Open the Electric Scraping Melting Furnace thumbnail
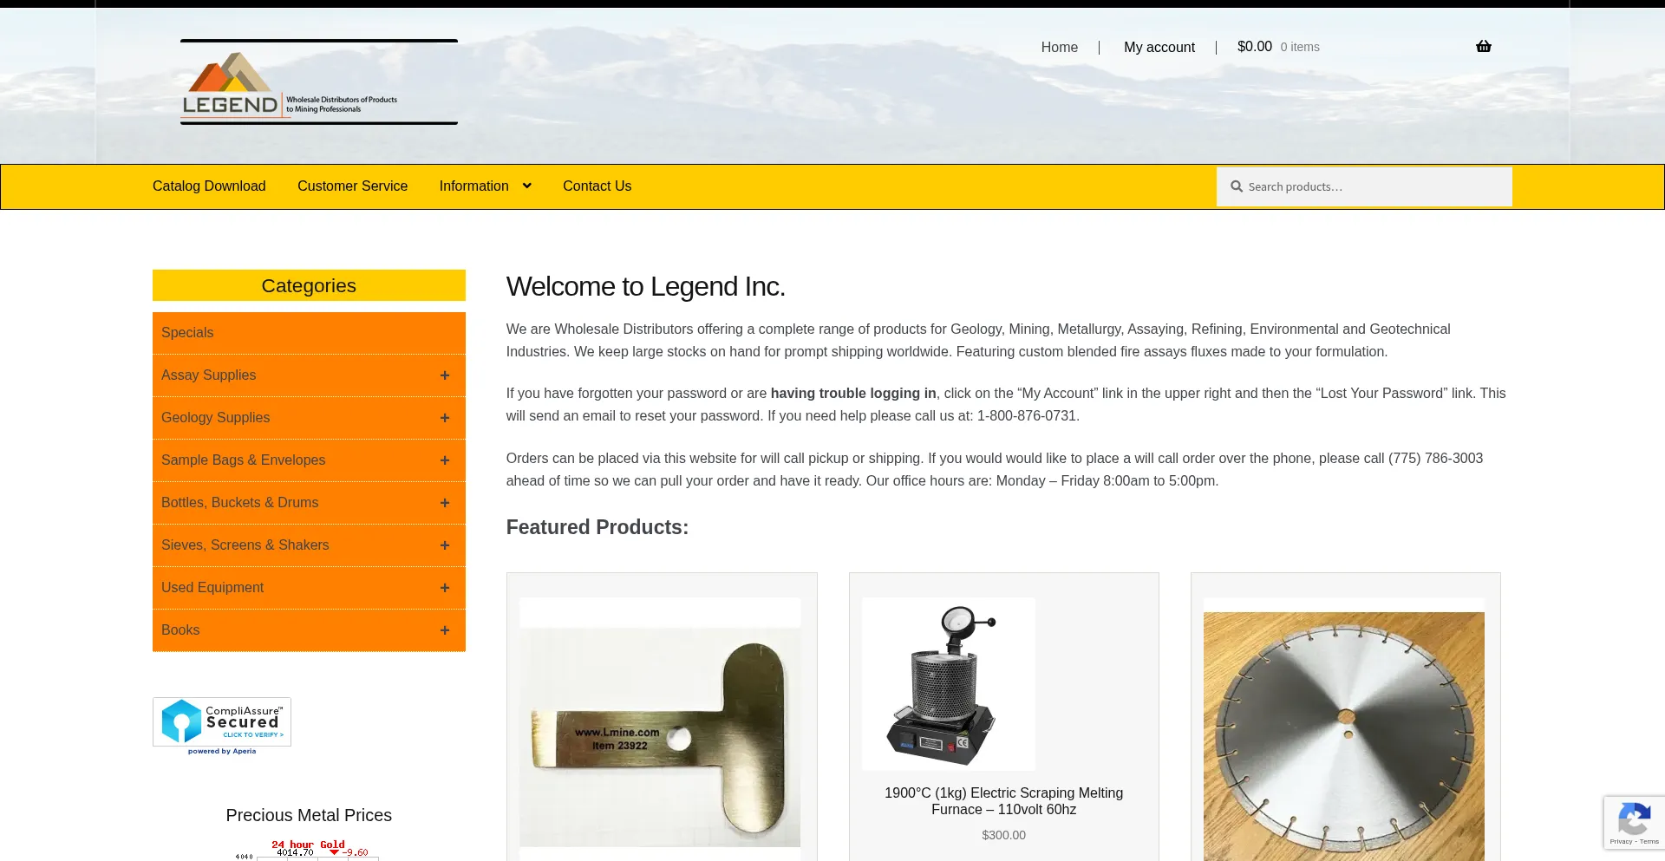 [x=948, y=684]
